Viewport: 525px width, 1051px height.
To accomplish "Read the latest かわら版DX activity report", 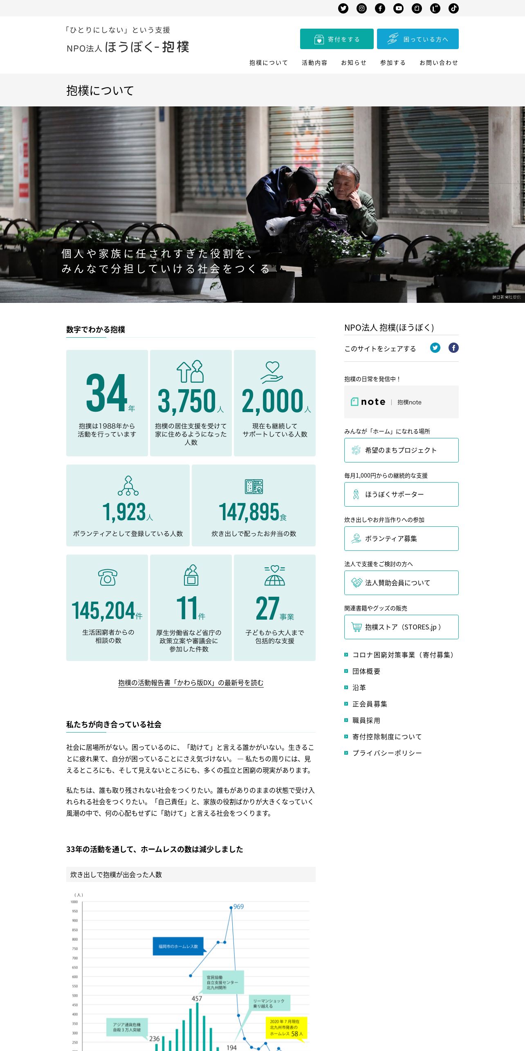I will point(191,683).
